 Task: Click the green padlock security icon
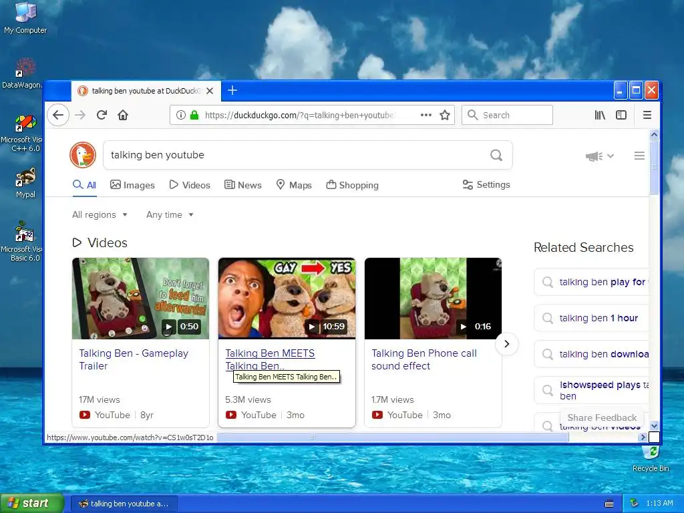pos(194,115)
